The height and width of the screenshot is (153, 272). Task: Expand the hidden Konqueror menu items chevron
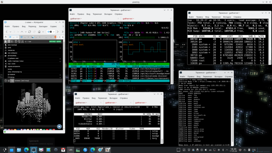(x=63, y=27)
